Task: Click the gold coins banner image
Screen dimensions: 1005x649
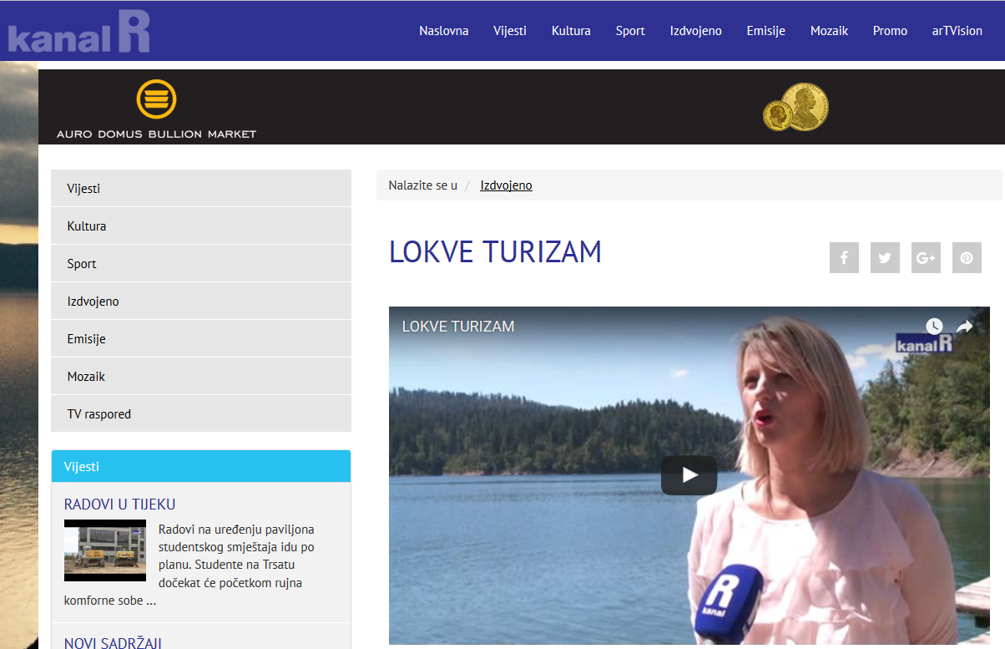Action: pos(795,108)
